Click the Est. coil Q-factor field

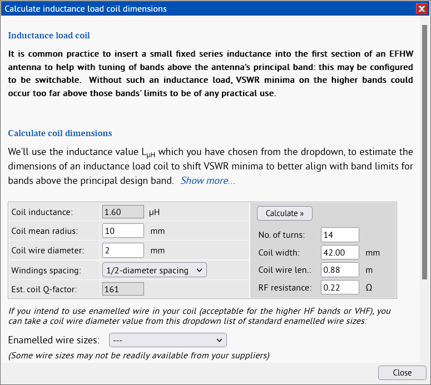point(123,289)
